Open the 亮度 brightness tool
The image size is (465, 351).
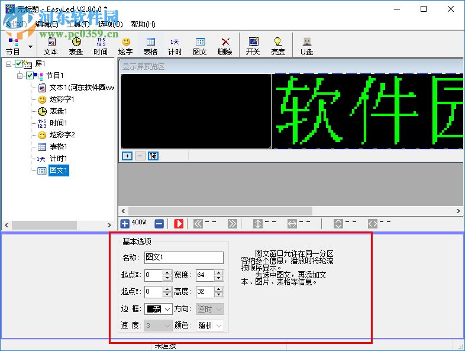click(278, 46)
